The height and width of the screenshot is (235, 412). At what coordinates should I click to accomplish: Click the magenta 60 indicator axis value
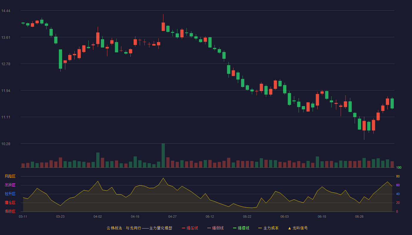[398, 185]
